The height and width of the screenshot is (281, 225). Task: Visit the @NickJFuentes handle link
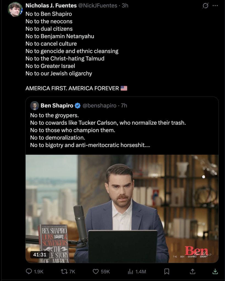click(x=98, y=5)
